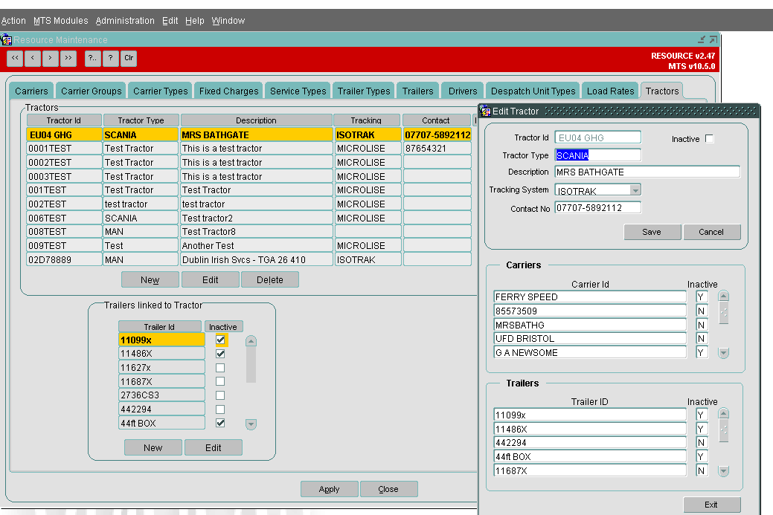
Task: Switch to the Load Rates tab
Action: [x=610, y=91]
